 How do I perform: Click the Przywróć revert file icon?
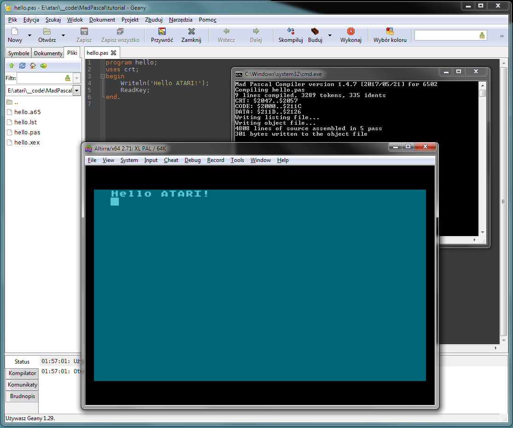[x=162, y=32]
